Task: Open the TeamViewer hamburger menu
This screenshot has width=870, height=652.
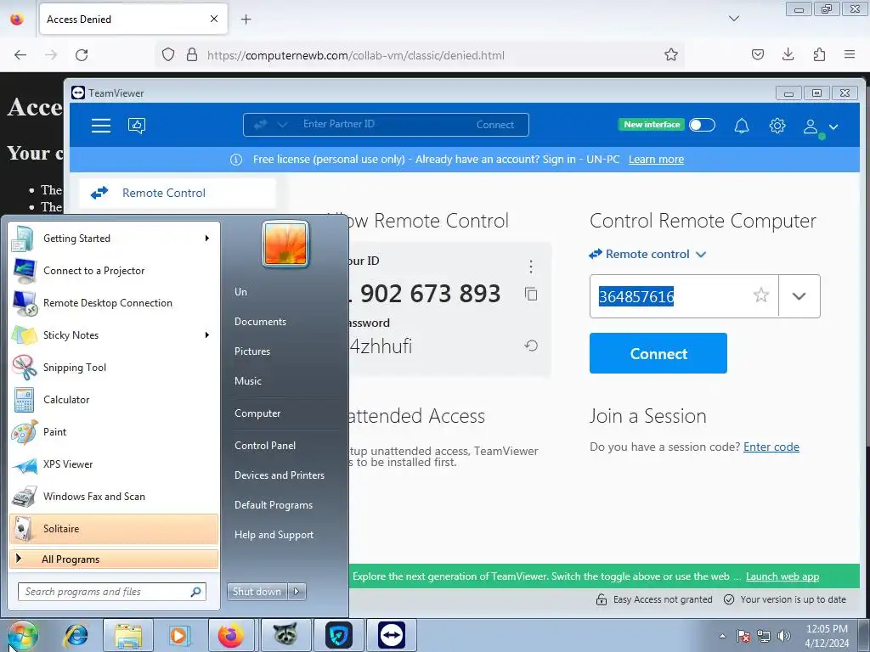Action: 101,126
